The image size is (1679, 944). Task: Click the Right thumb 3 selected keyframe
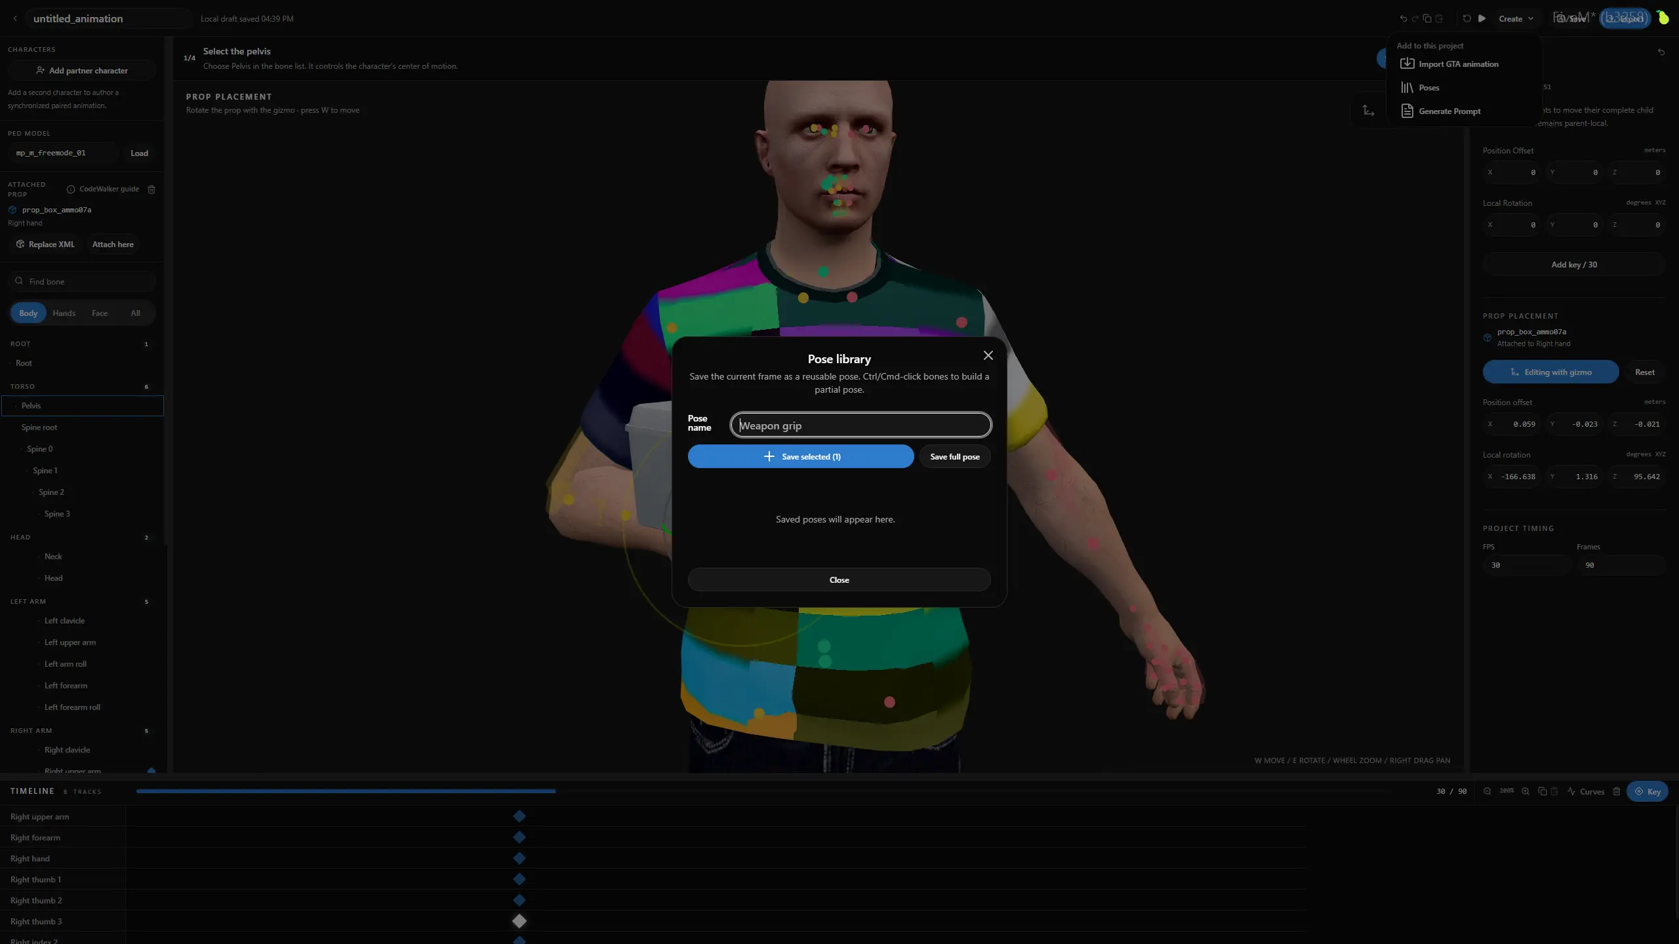point(519,921)
